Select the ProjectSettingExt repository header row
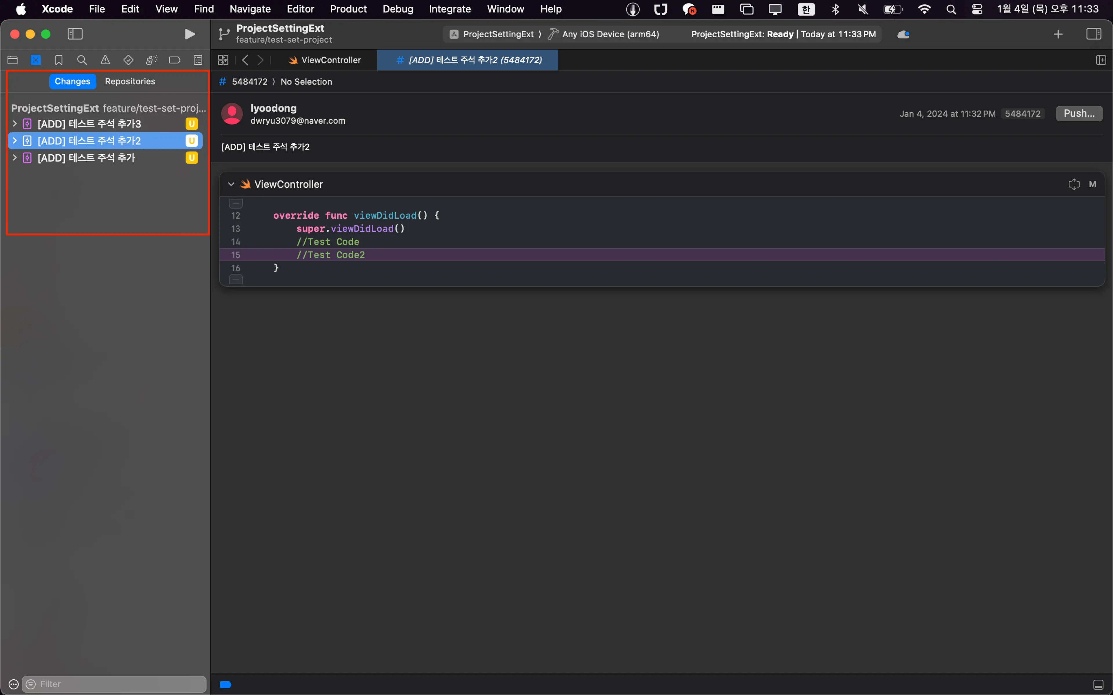 pos(108,108)
